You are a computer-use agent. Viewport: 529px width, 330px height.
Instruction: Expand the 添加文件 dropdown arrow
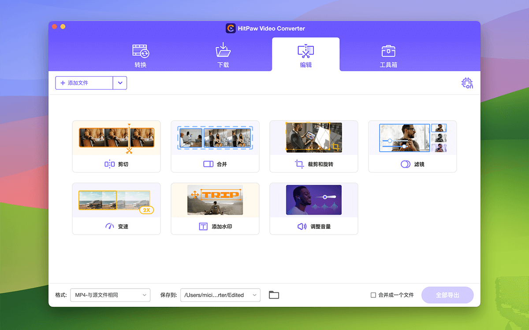click(120, 83)
